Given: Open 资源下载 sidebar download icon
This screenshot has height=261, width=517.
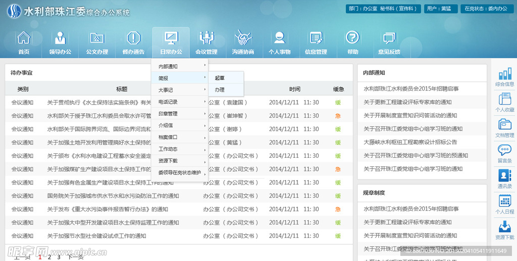Looking at the screenshot, I should click(505, 226).
